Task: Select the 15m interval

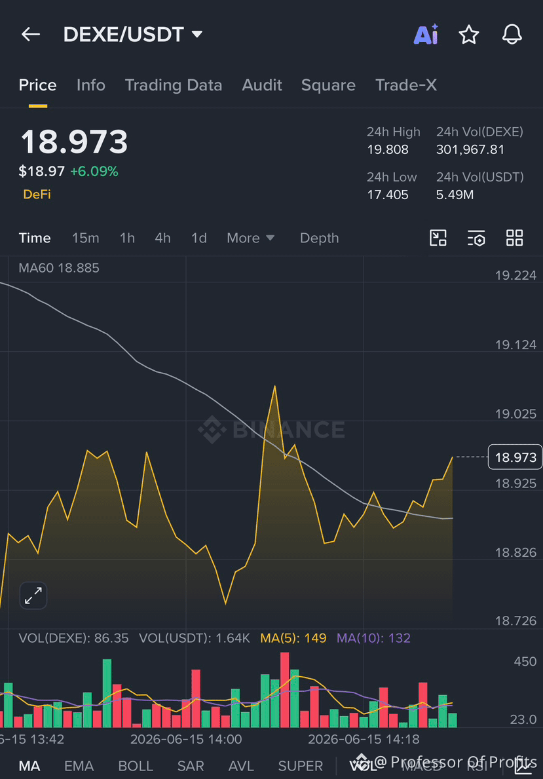Action: tap(85, 238)
